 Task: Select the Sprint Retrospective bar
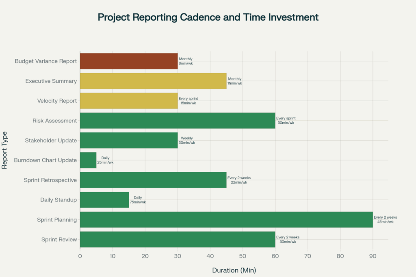(153, 180)
